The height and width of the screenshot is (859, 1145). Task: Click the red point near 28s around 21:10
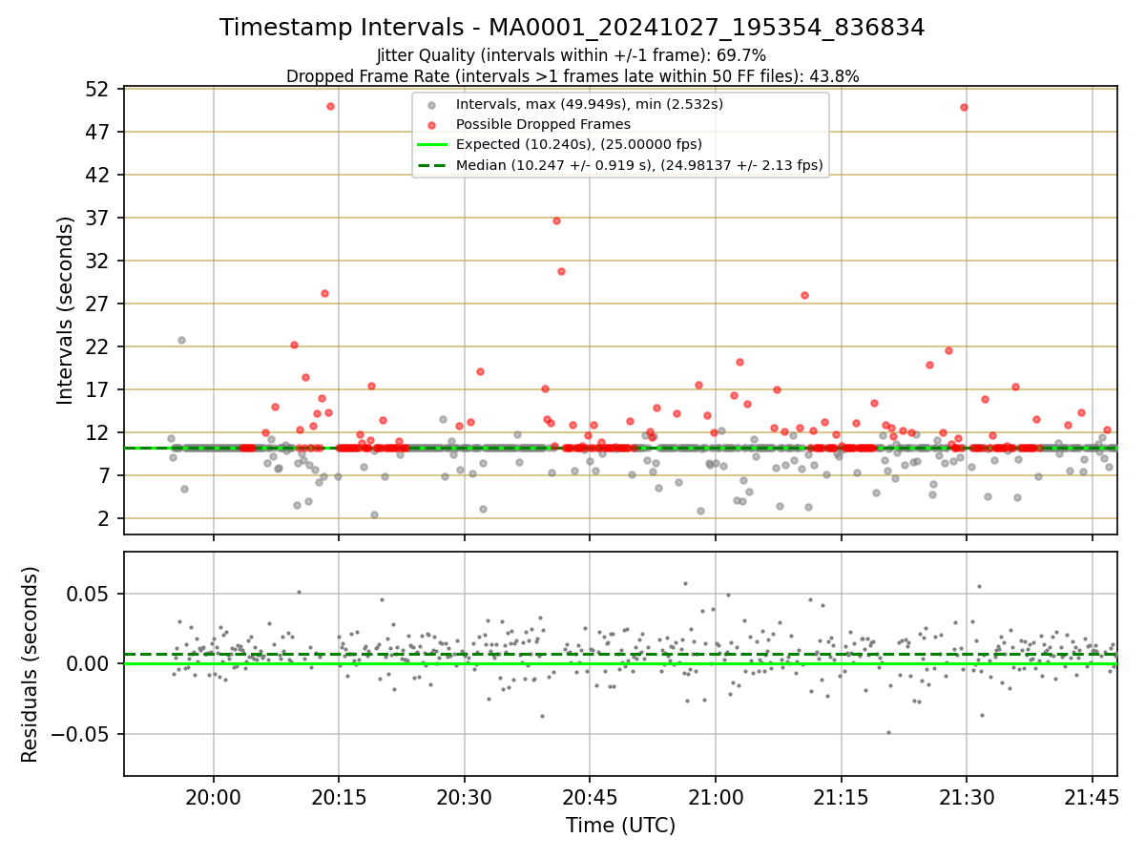[x=804, y=295]
